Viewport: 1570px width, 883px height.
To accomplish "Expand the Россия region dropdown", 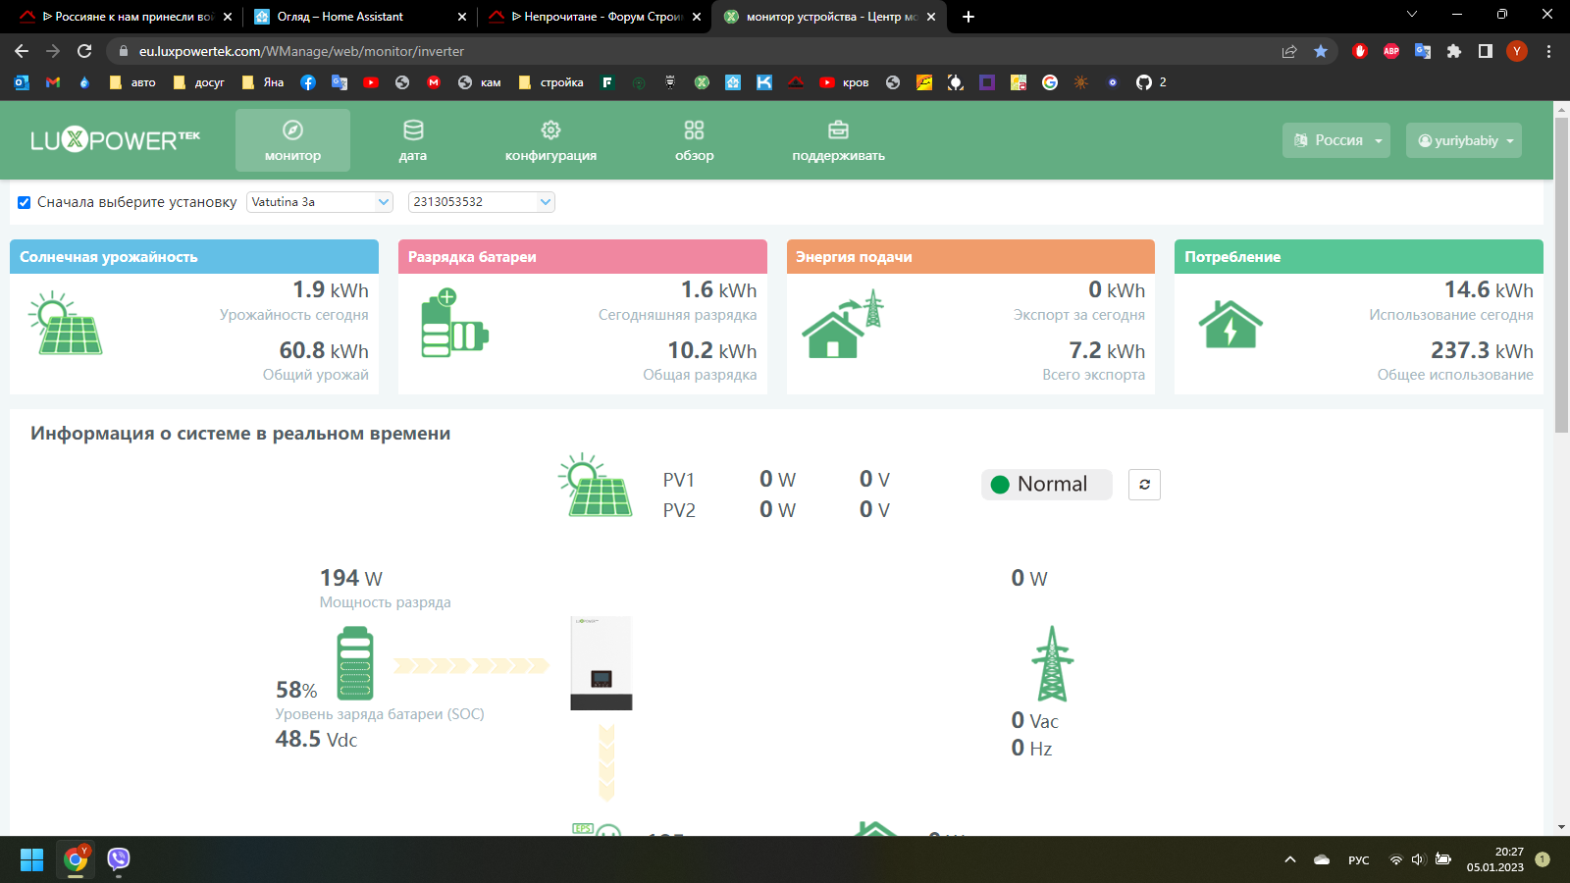I will tap(1336, 140).
